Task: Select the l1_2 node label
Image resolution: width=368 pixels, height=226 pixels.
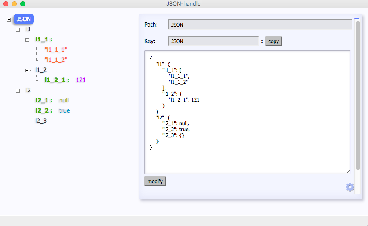Action: click(41, 70)
